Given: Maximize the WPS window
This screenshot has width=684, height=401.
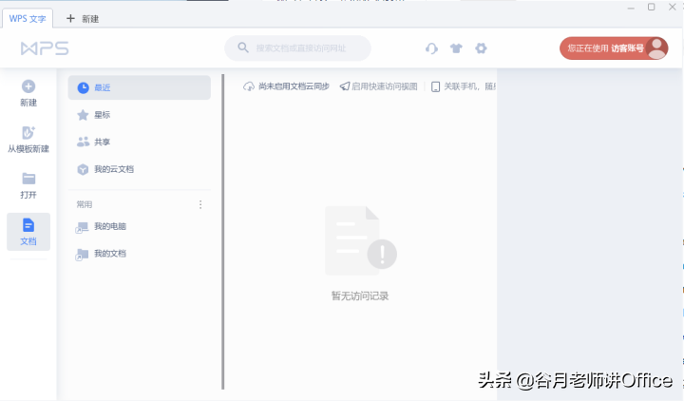Looking at the screenshot, I should (x=652, y=7).
